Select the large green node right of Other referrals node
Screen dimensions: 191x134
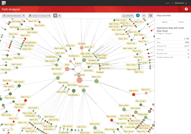tap(96, 81)
